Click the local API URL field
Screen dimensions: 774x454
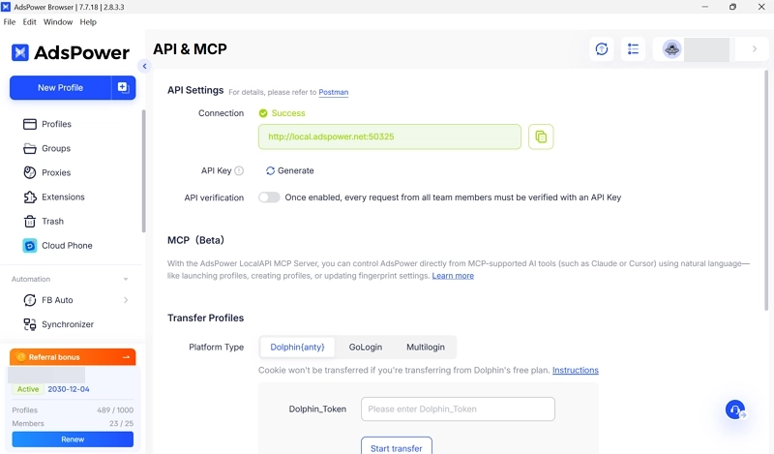point(390,136)
